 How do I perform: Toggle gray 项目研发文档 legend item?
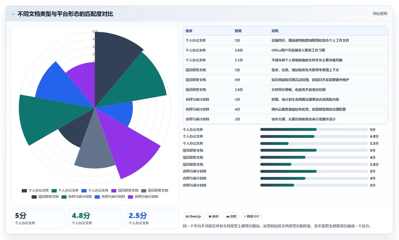pyautogui.click(x=155, y=190)
